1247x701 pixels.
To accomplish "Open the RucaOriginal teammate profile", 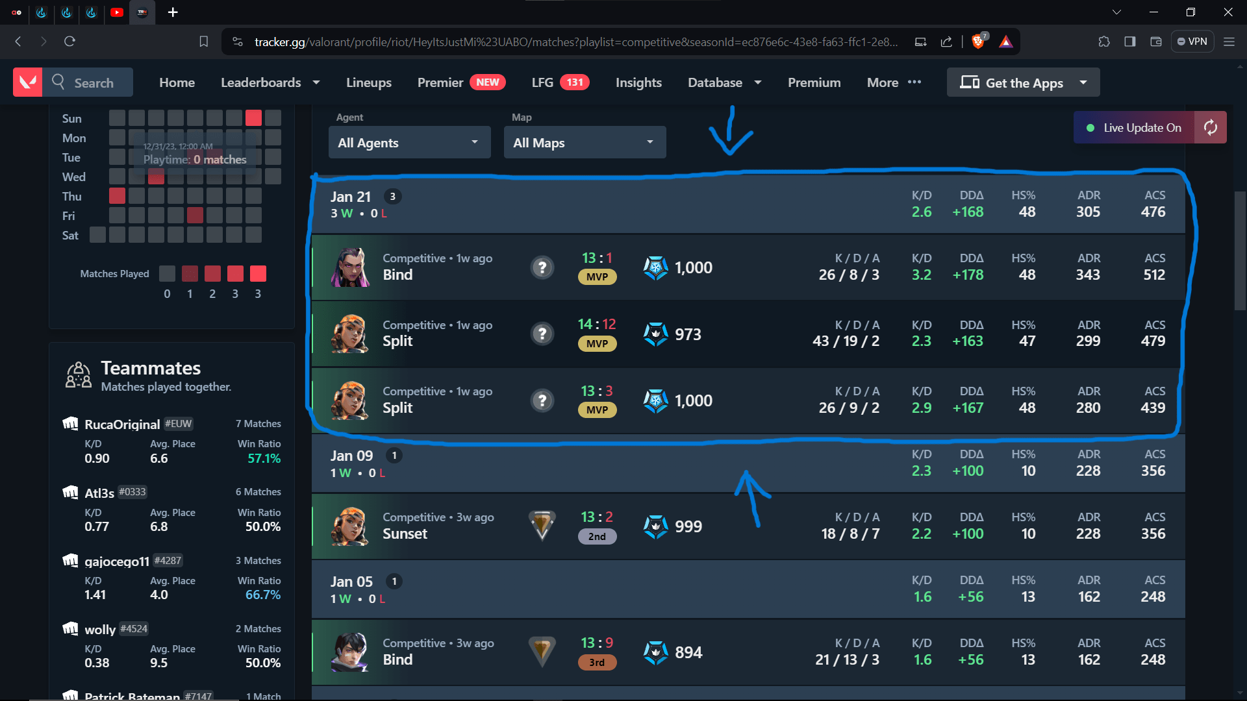I will point(122,424).
